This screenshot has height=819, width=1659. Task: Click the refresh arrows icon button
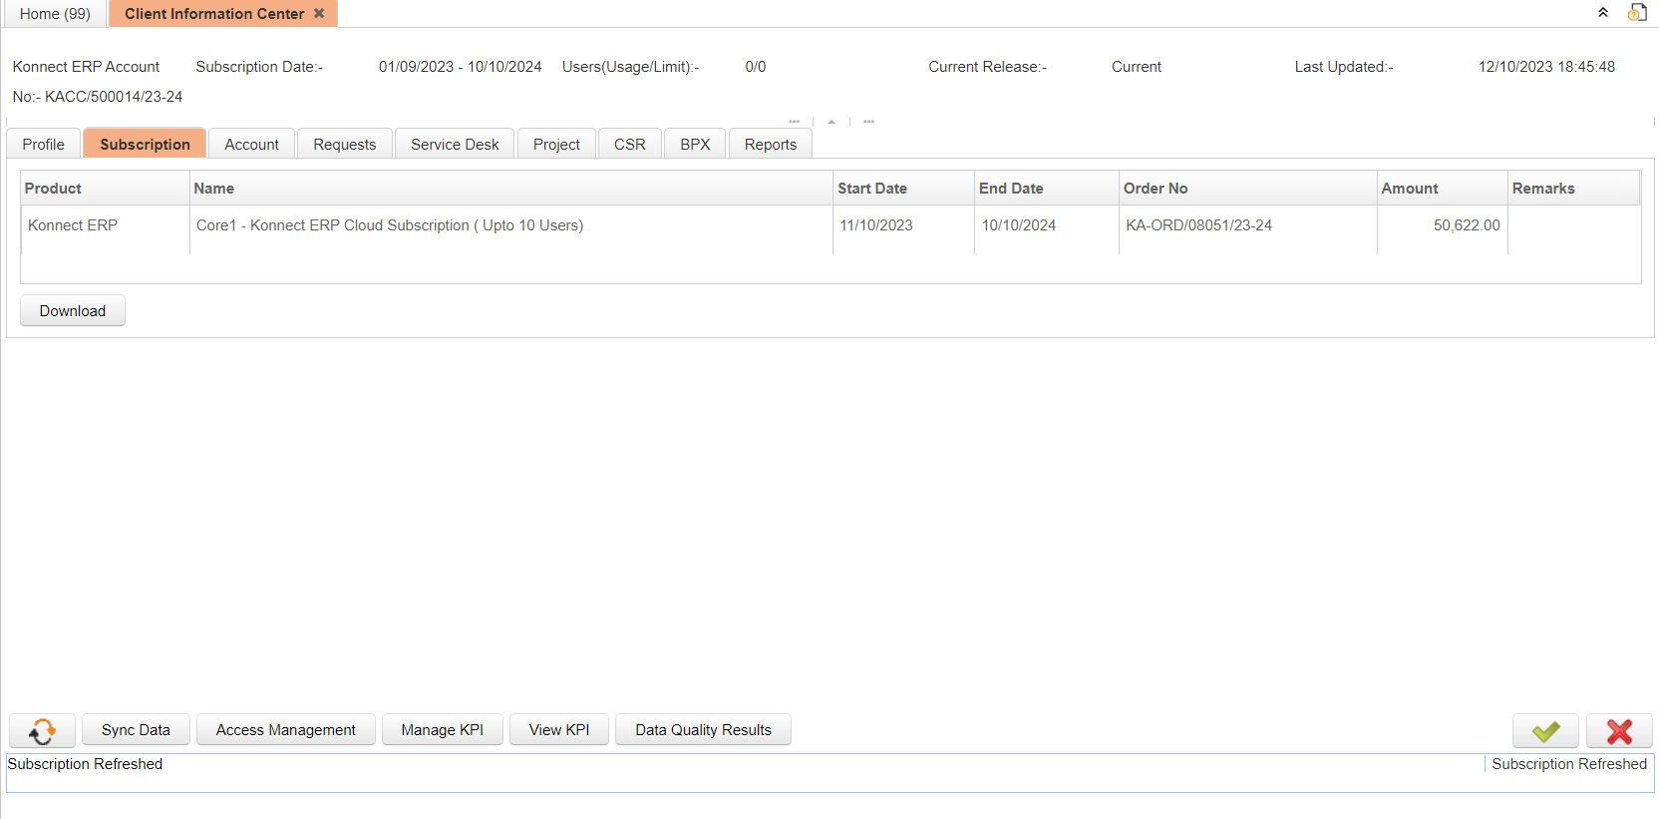42,730
